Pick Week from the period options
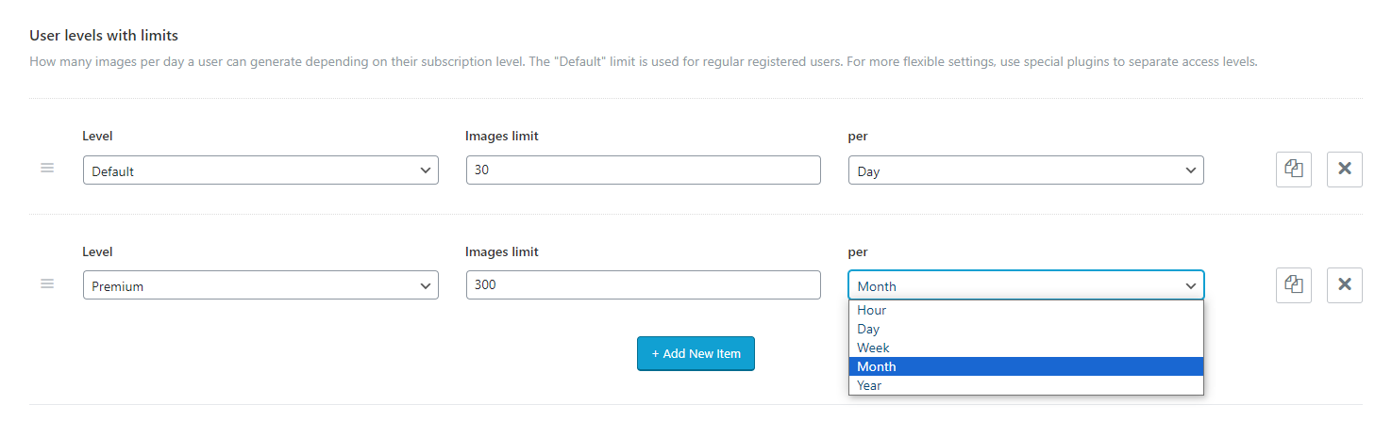The image size is (1392, 421). (873, 348)
